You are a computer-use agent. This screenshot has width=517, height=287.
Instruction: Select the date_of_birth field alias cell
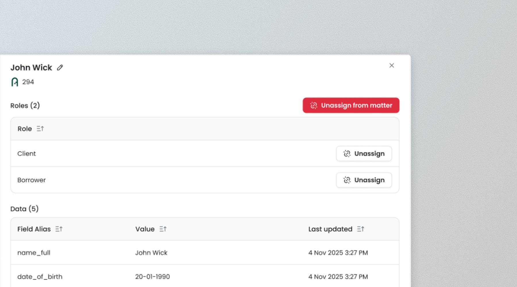pyautogui.click(x=40, y=277)
